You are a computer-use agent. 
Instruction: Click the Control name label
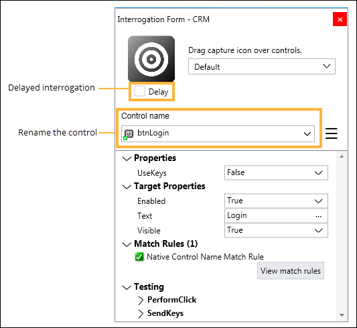click(145, 116)
